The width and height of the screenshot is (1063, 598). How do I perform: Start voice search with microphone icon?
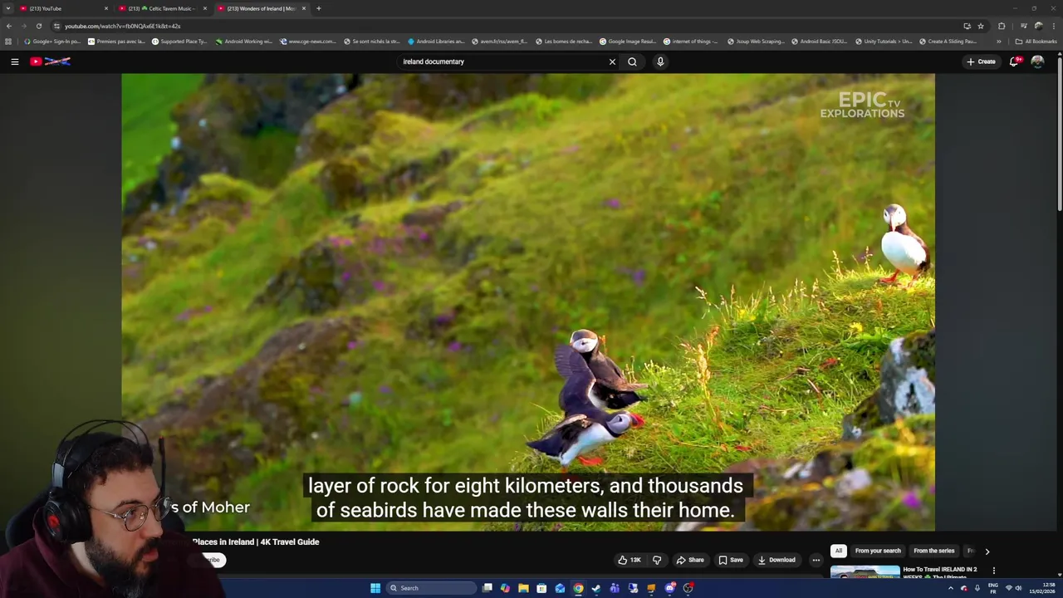coord(660,61)
